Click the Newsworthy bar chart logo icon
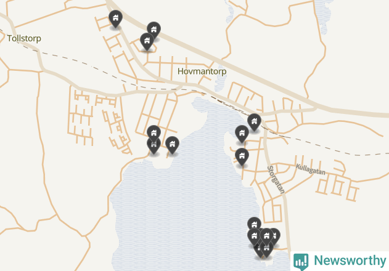The image size is (389, 271). point(301,262)
